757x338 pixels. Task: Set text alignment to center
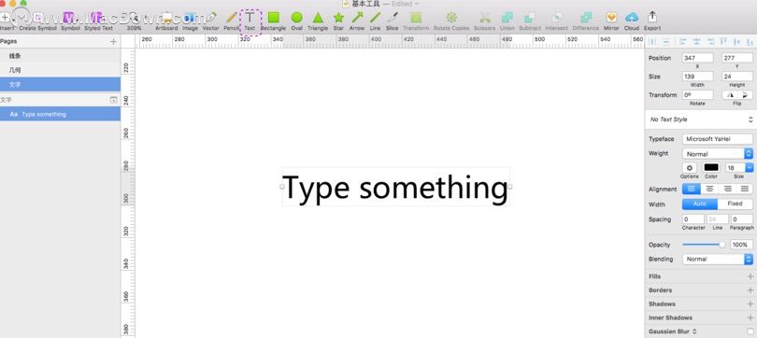[709, 189]
